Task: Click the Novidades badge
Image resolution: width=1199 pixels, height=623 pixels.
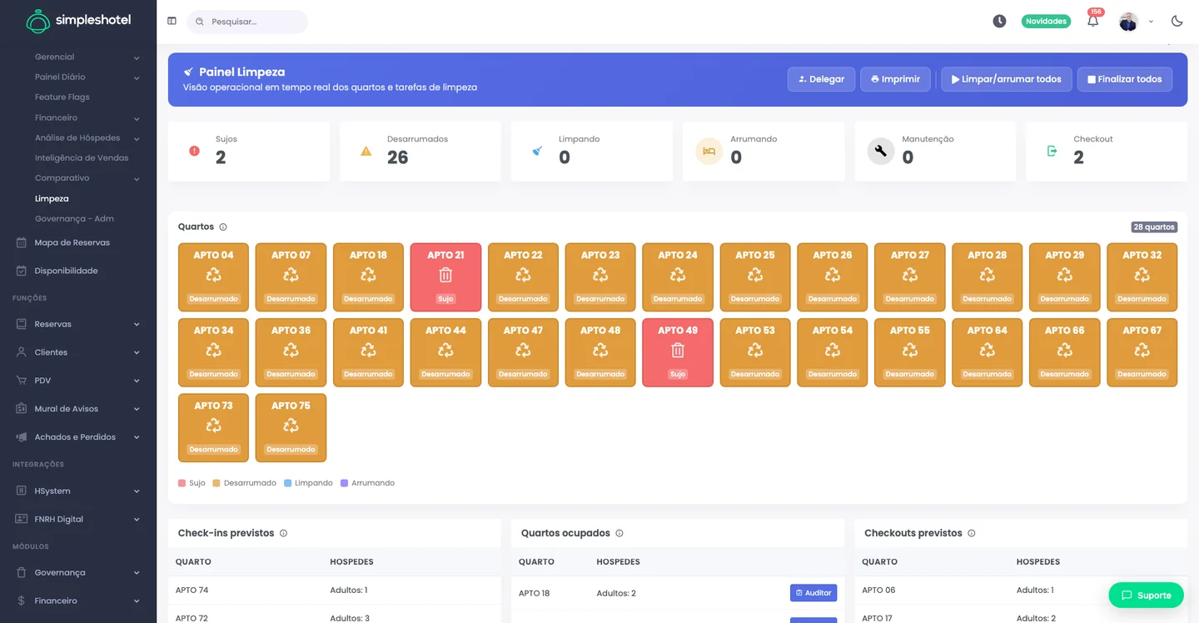Action: click(x=1046, y=22)
